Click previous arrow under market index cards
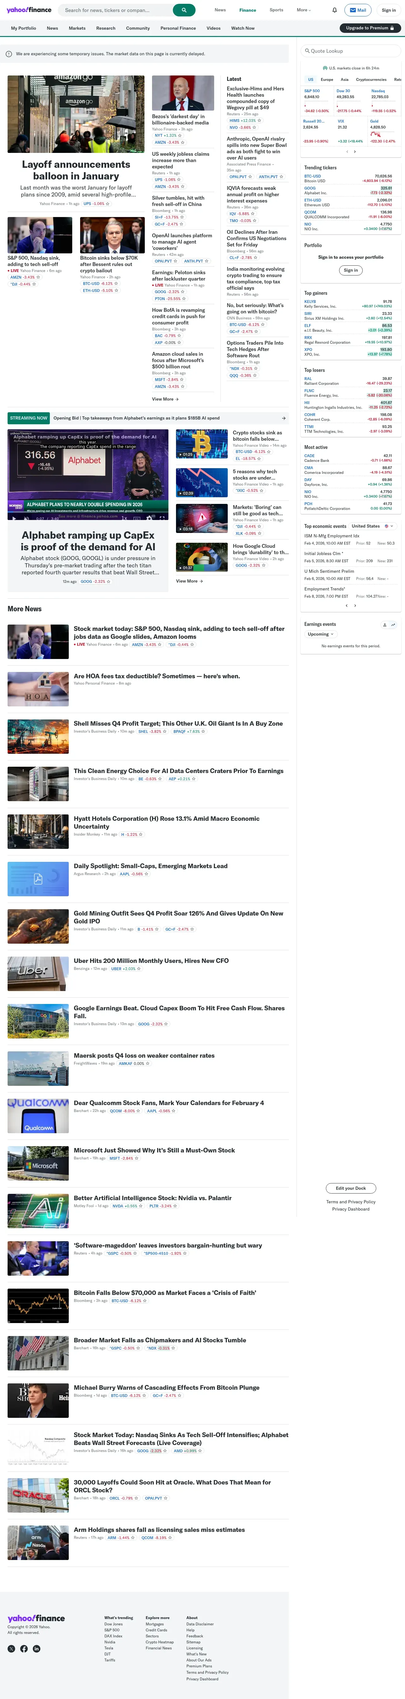 click(346, 151)
